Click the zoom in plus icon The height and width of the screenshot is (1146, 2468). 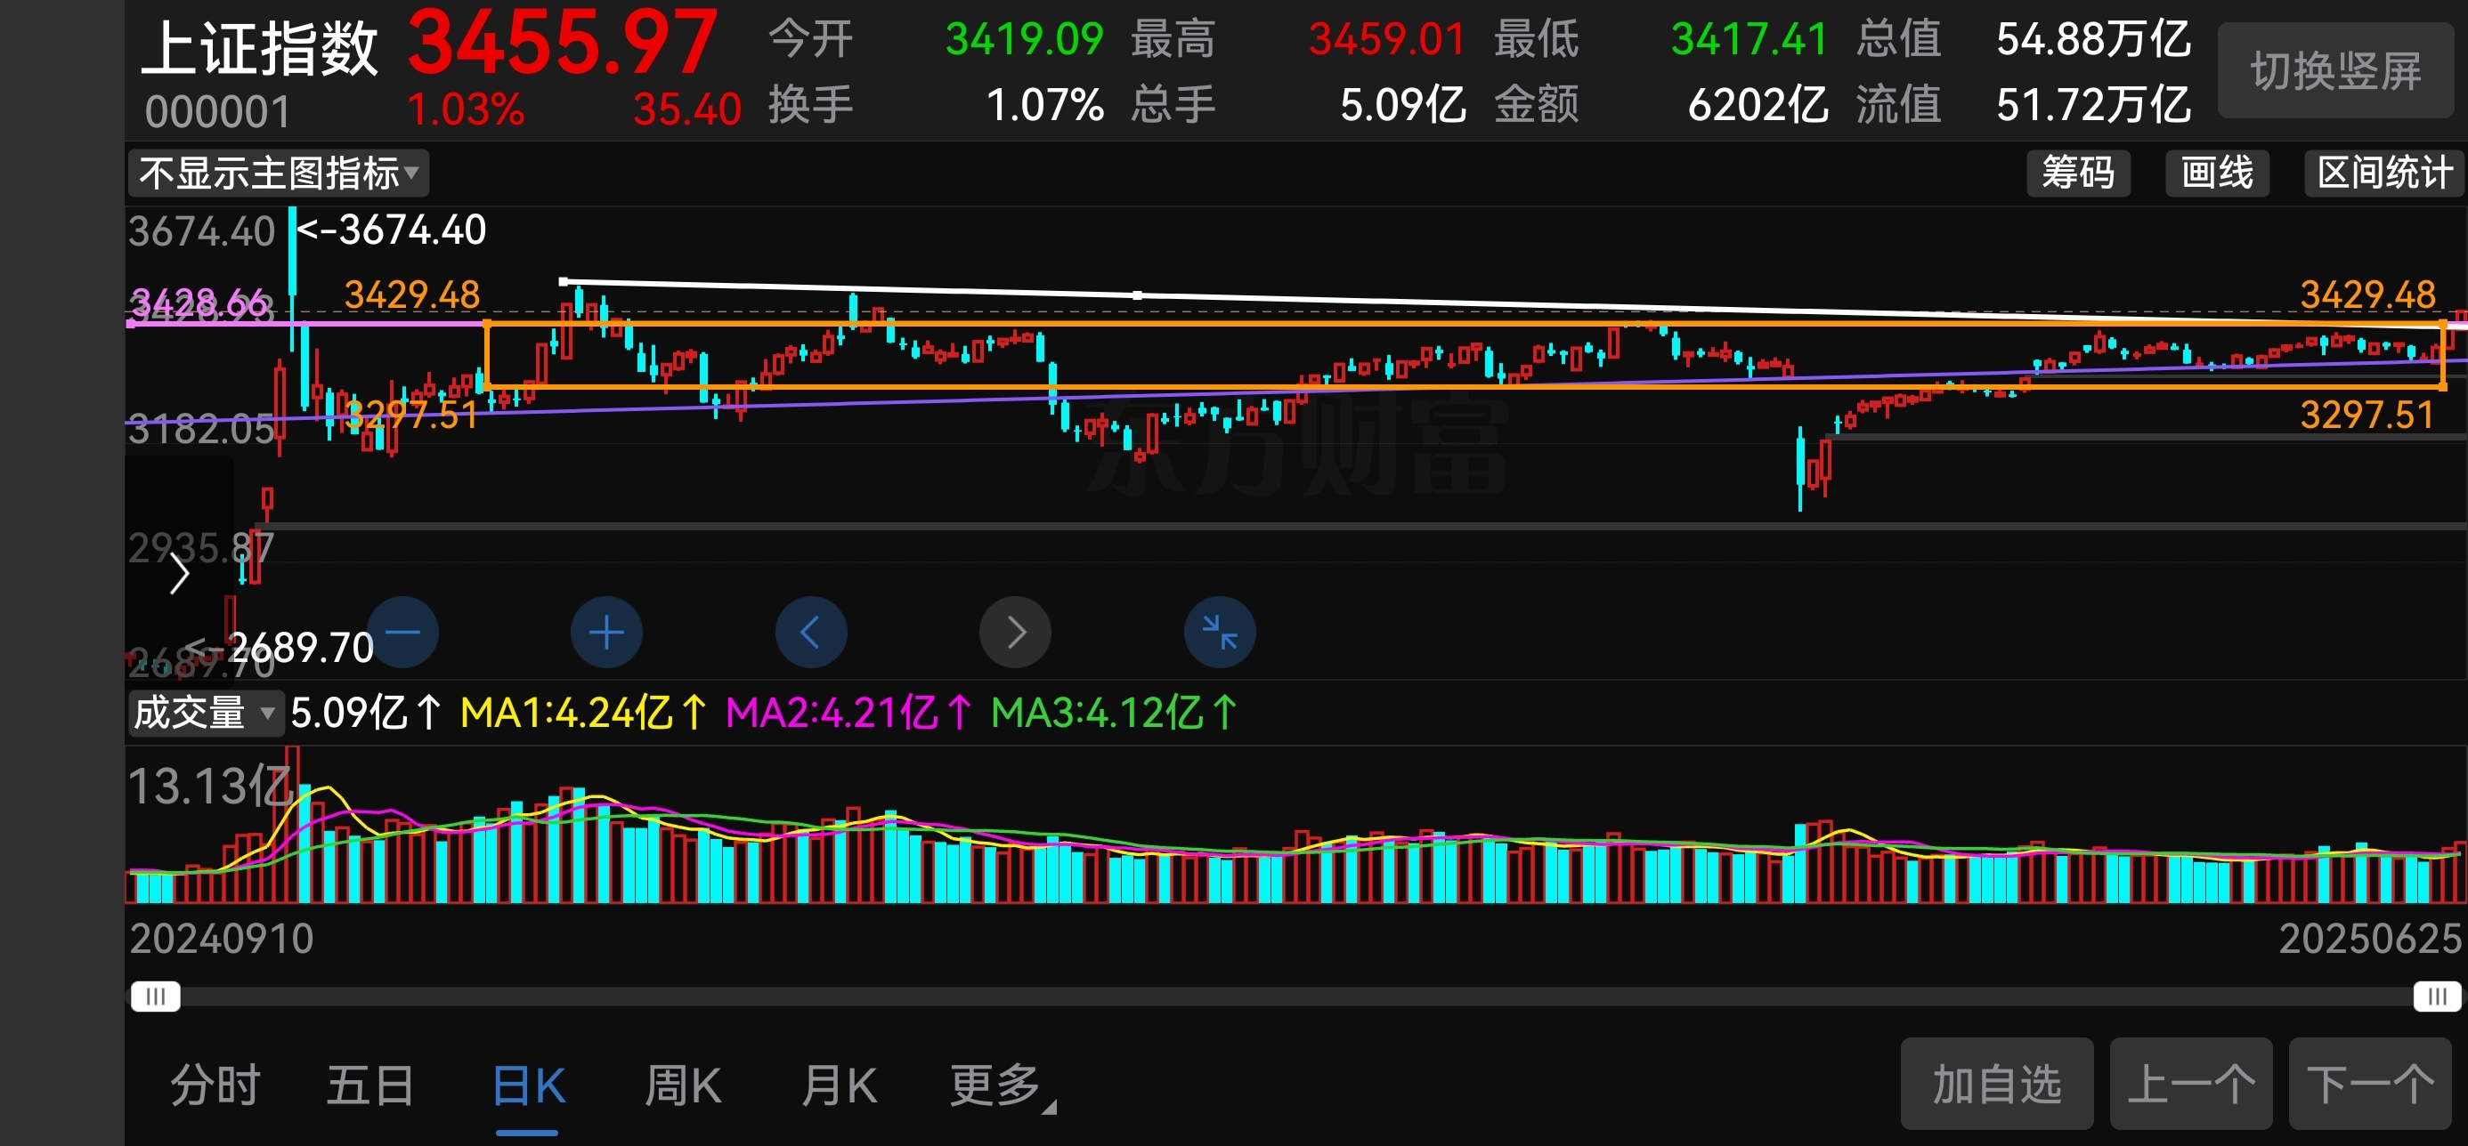606,632
